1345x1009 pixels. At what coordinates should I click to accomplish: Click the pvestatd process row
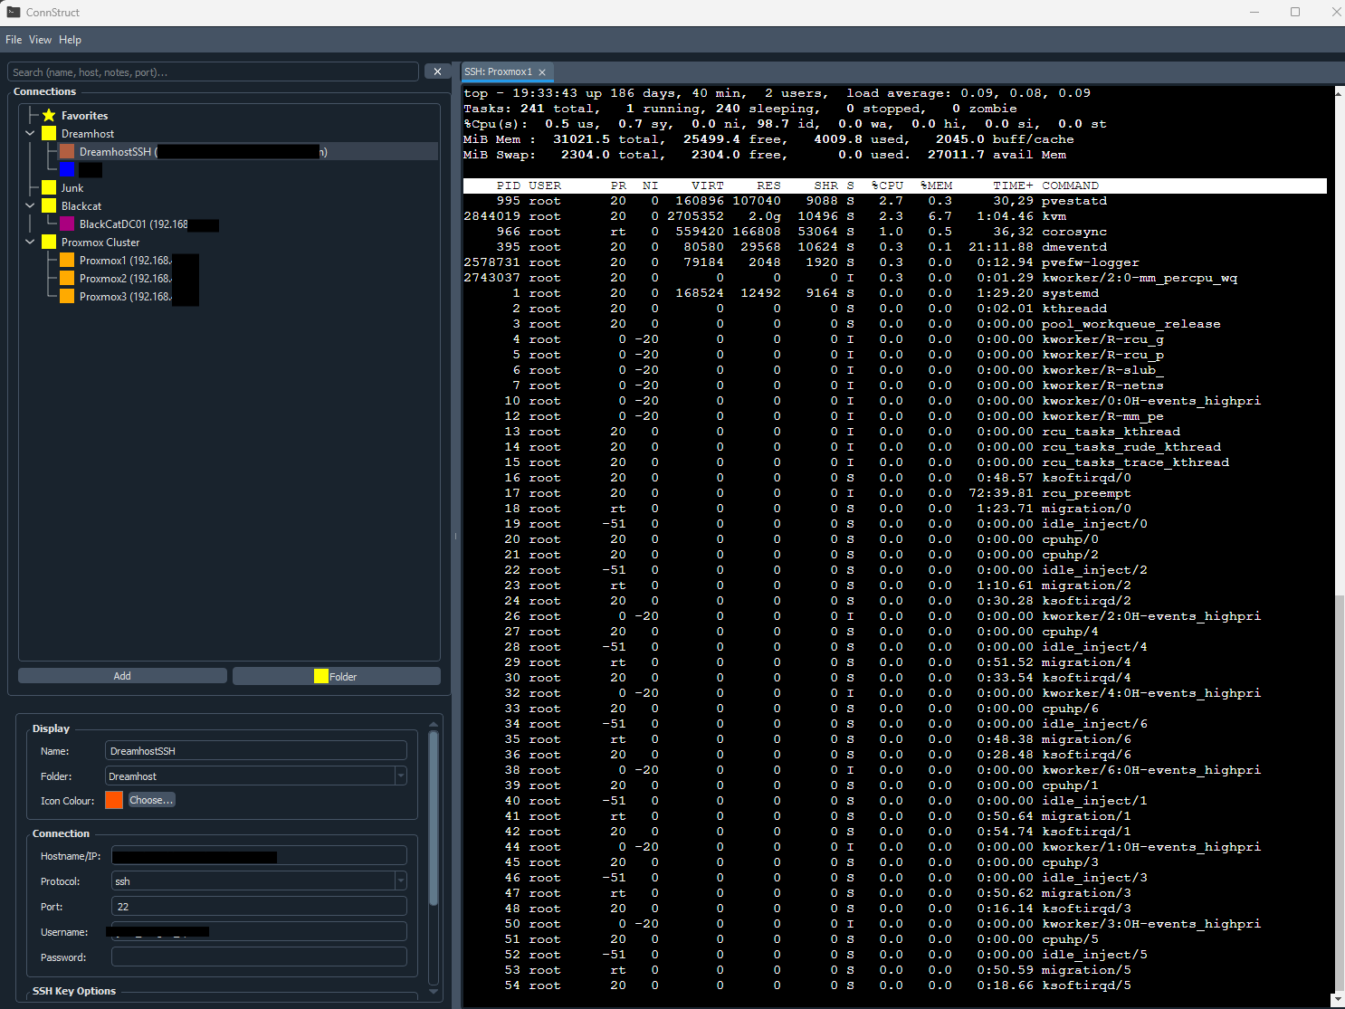(x=895, y=201)
